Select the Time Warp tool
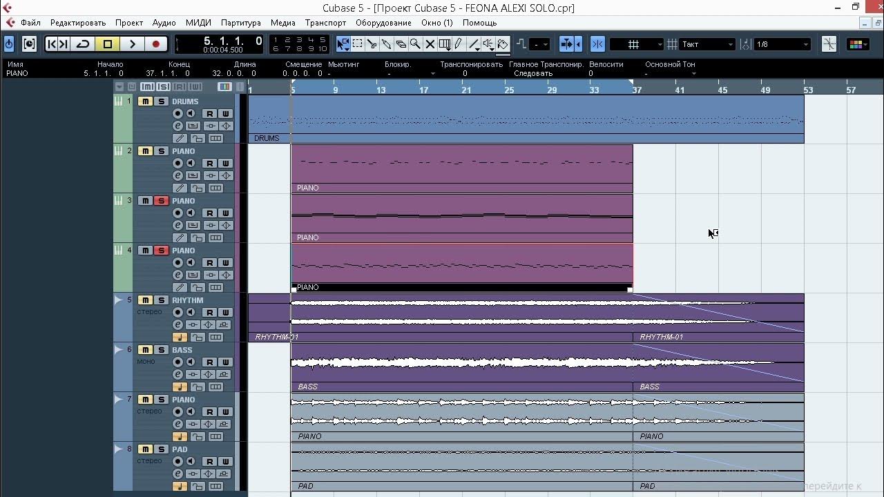The image size is (884, 497). (445, 43)
